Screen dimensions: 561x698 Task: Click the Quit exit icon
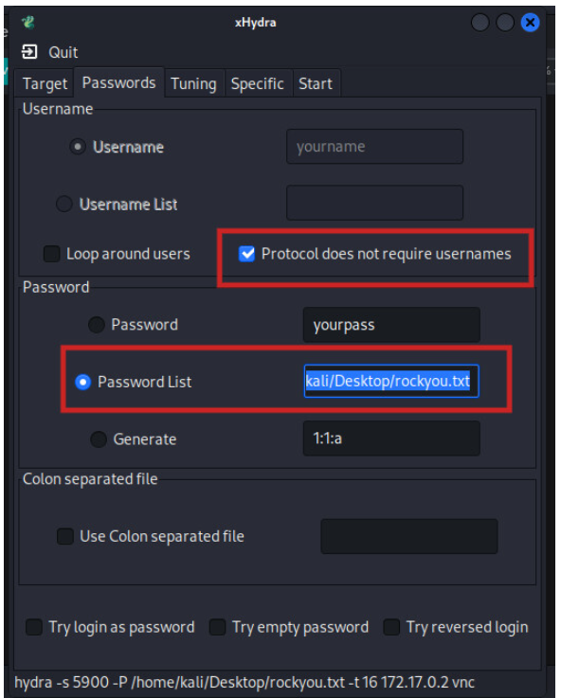point(29,52)
